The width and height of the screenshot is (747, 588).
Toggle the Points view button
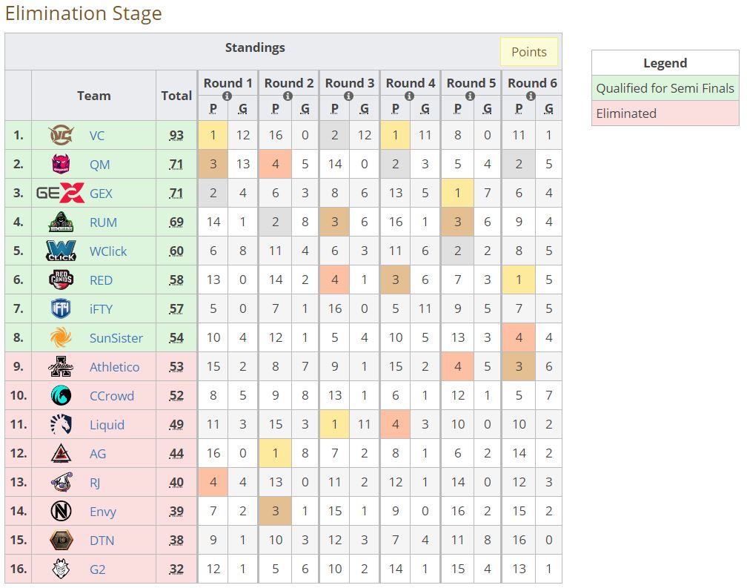coord(528,52)
